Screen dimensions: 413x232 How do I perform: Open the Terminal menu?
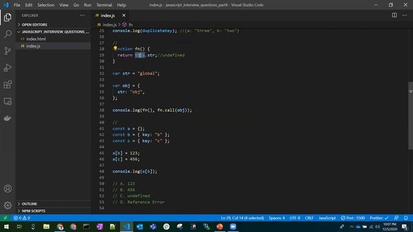coord(104,5)
